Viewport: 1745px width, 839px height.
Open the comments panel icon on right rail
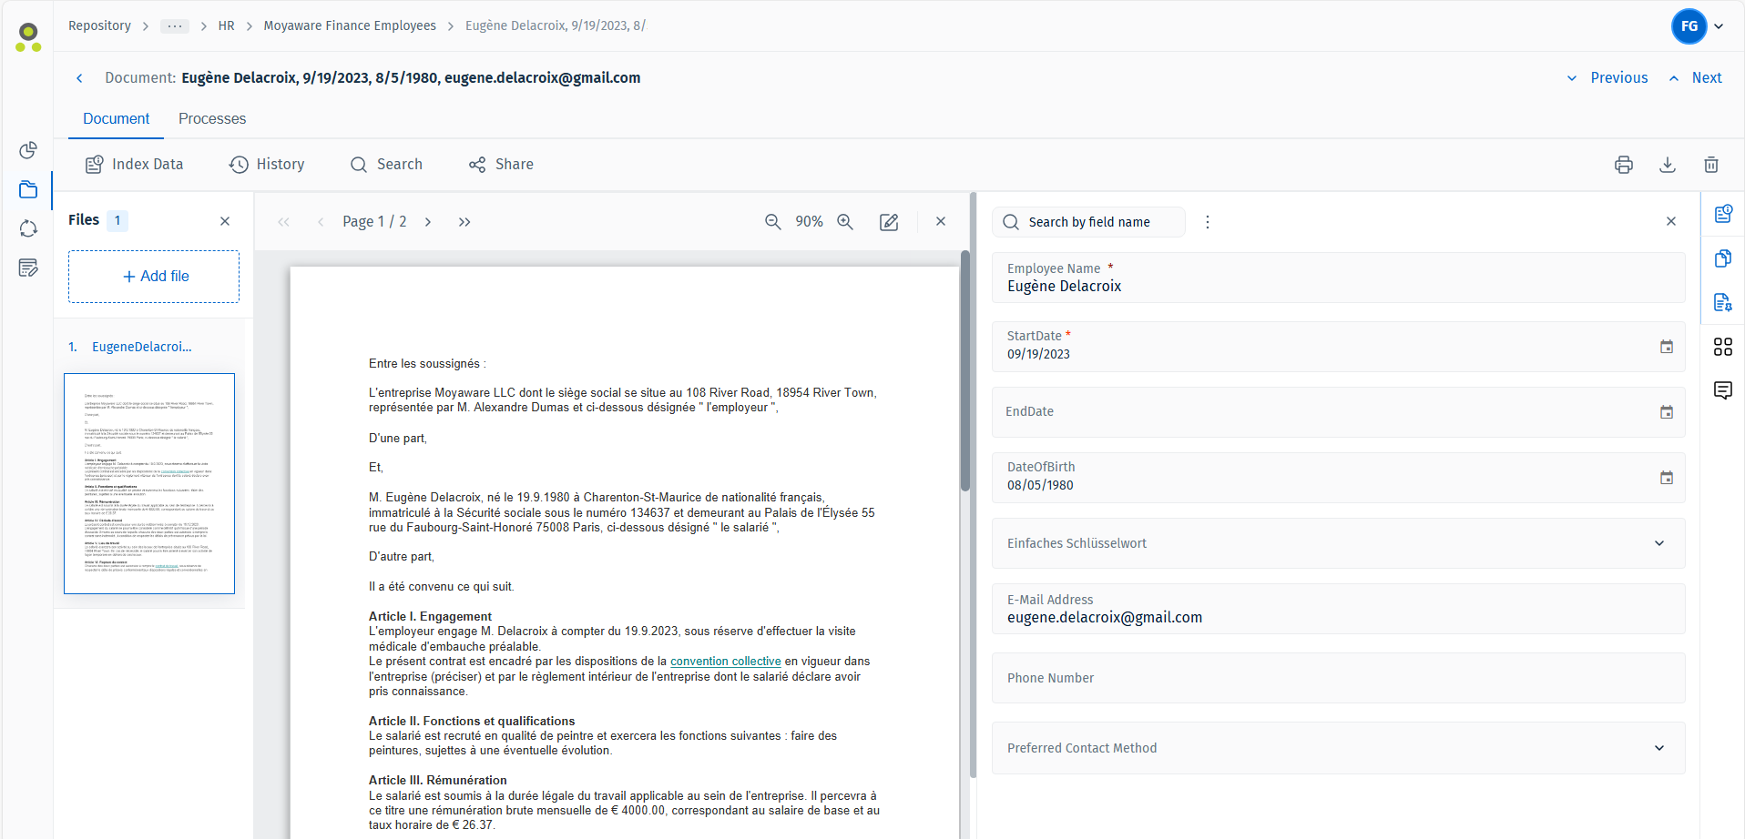pyautogui.click(x=1723, y=389)
